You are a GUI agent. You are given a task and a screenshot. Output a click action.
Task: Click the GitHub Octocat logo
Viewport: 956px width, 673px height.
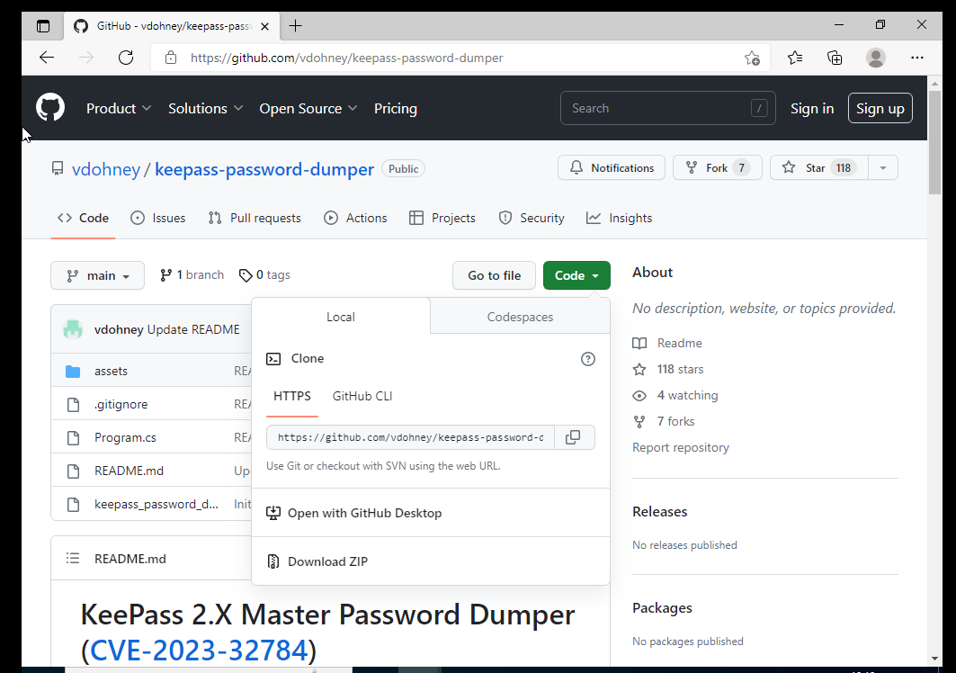[50, 107]
